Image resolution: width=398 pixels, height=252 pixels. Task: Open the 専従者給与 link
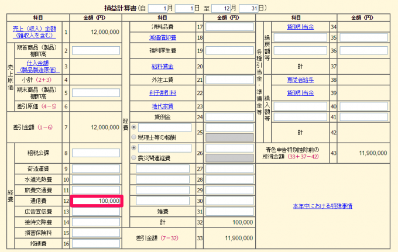tap(300, 80)
